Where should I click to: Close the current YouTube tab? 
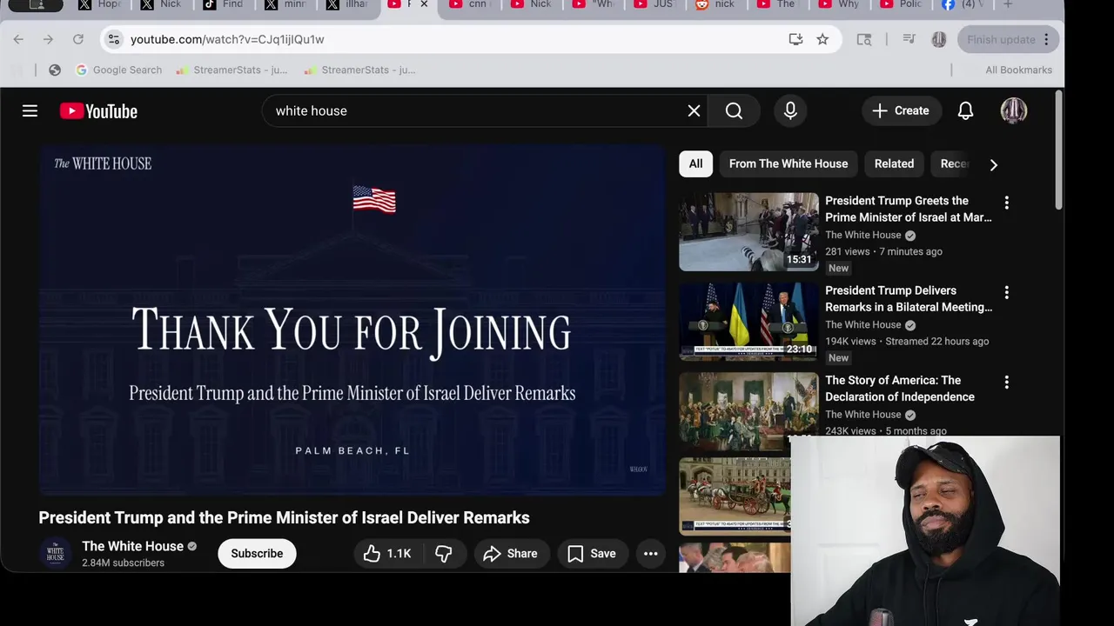(x=424, y=4)
